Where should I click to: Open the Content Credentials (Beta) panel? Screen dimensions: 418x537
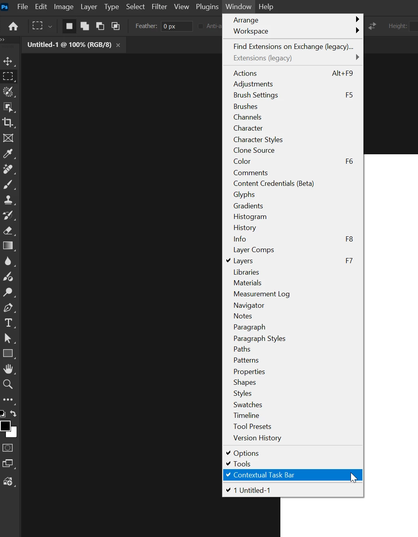point(293,183)
